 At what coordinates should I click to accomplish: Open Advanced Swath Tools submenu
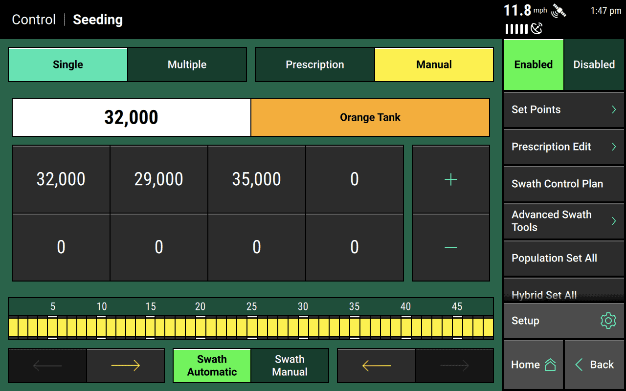point(563,221)
